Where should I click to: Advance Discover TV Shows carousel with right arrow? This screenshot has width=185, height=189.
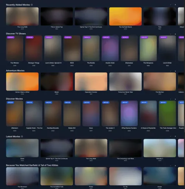[175, 34]
